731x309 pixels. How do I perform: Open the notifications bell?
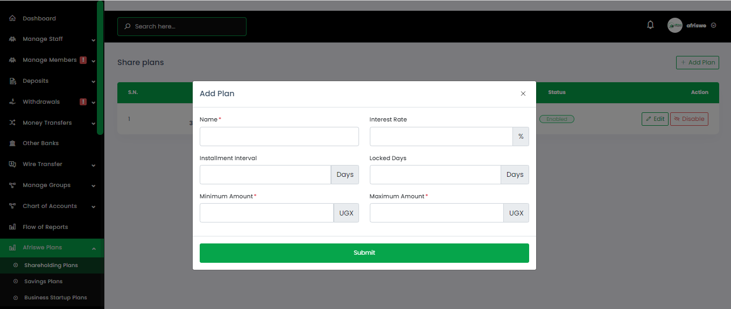[x=650, y=25]
